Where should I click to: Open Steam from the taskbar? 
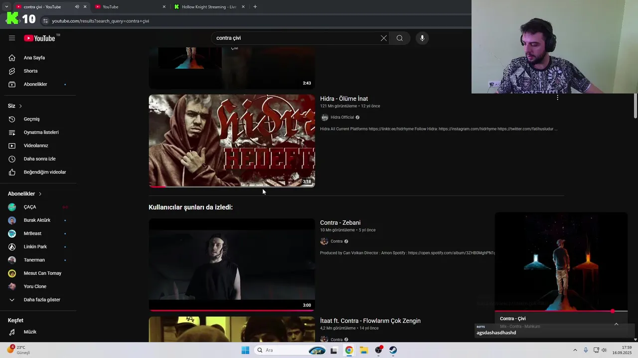[x=393, y=350]
